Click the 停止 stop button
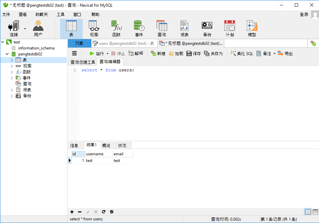This screenshot has height=223, width=319. [x=118, y=53]
